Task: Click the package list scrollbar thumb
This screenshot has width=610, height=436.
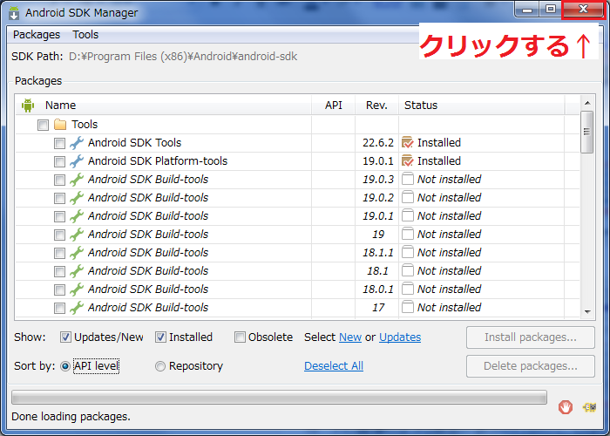Action: 587,132
